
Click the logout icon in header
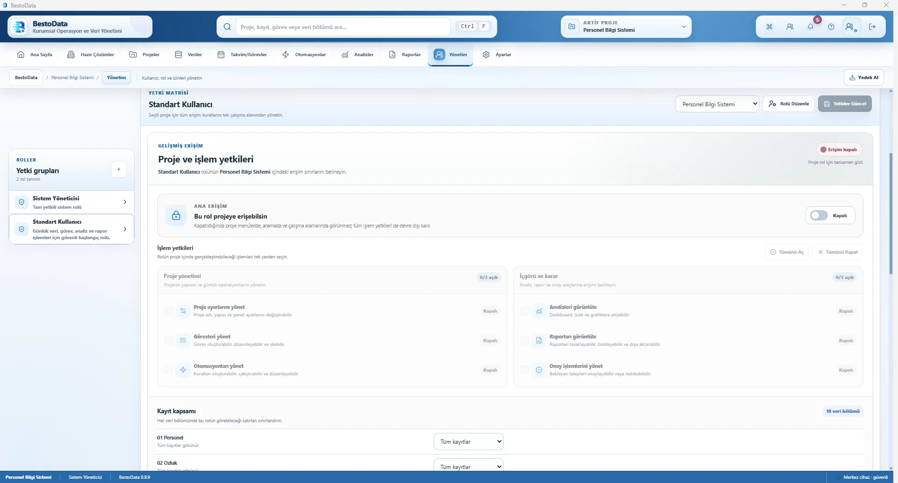pyautogui.click(x=872, y=27)
